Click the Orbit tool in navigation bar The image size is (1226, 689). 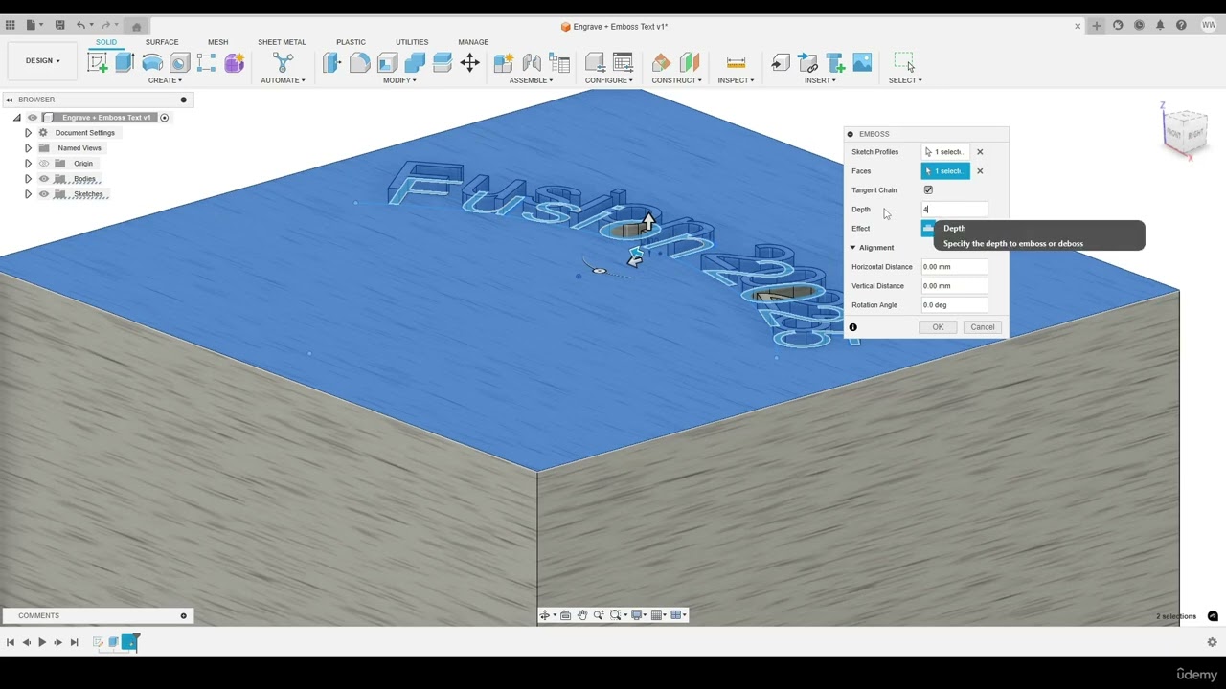point(544,615)
